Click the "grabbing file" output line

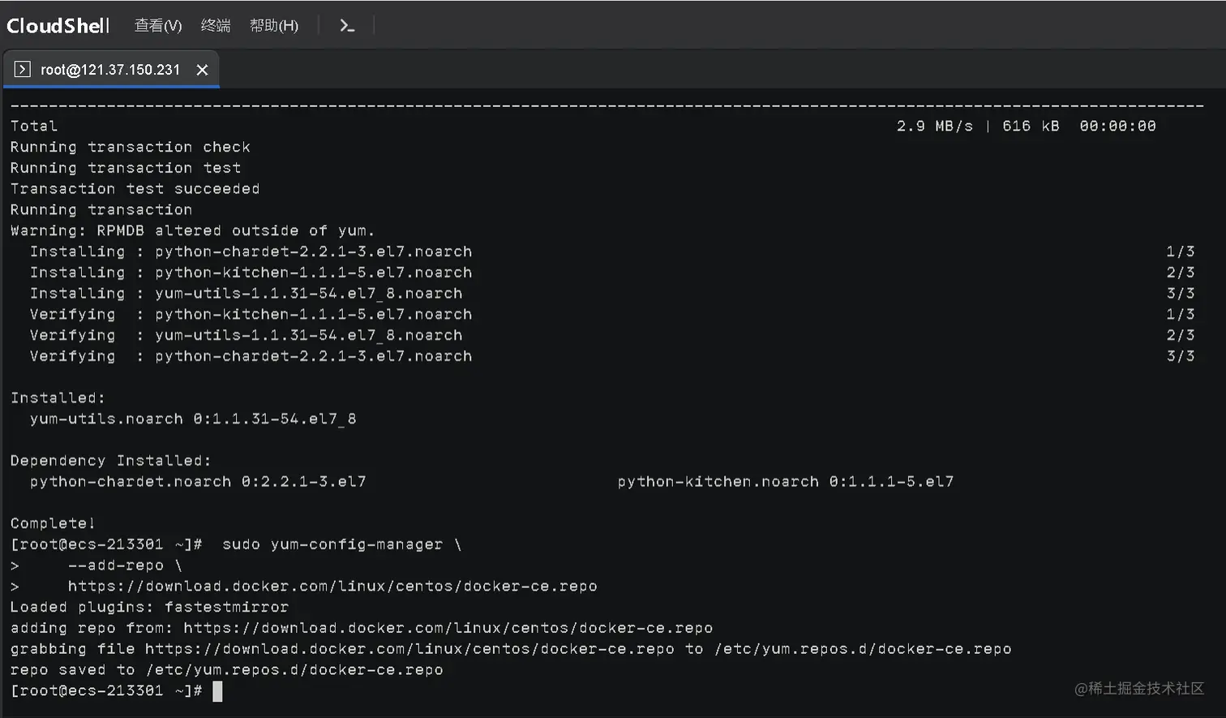pos(511,649)
